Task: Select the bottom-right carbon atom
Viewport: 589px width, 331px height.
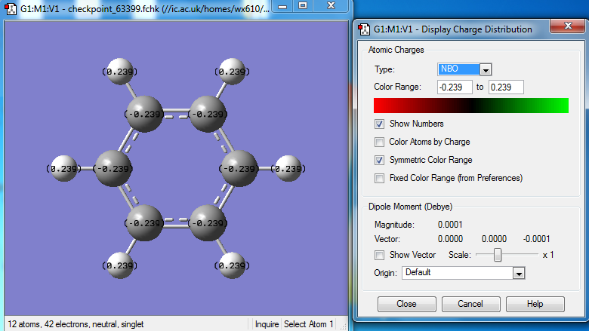Action: 208,222
